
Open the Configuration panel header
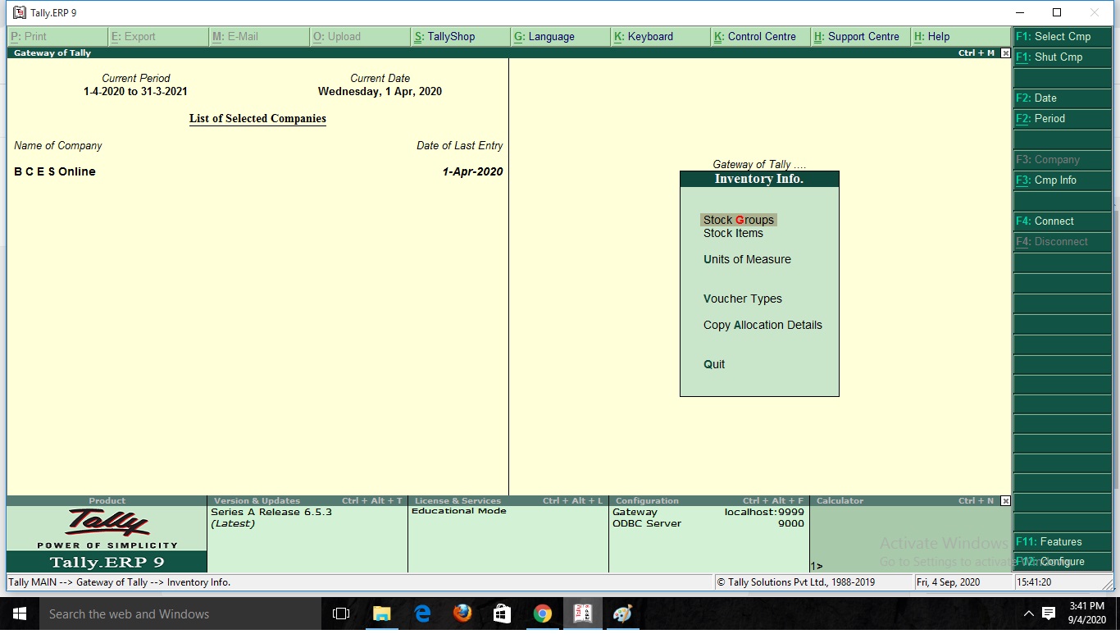(709, 501)
